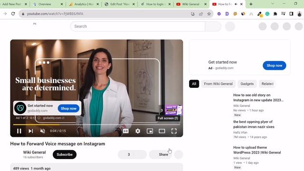Select the All filter chip
Image resolution: width=304 pixels, height=171 pixels.
(194, 84)
